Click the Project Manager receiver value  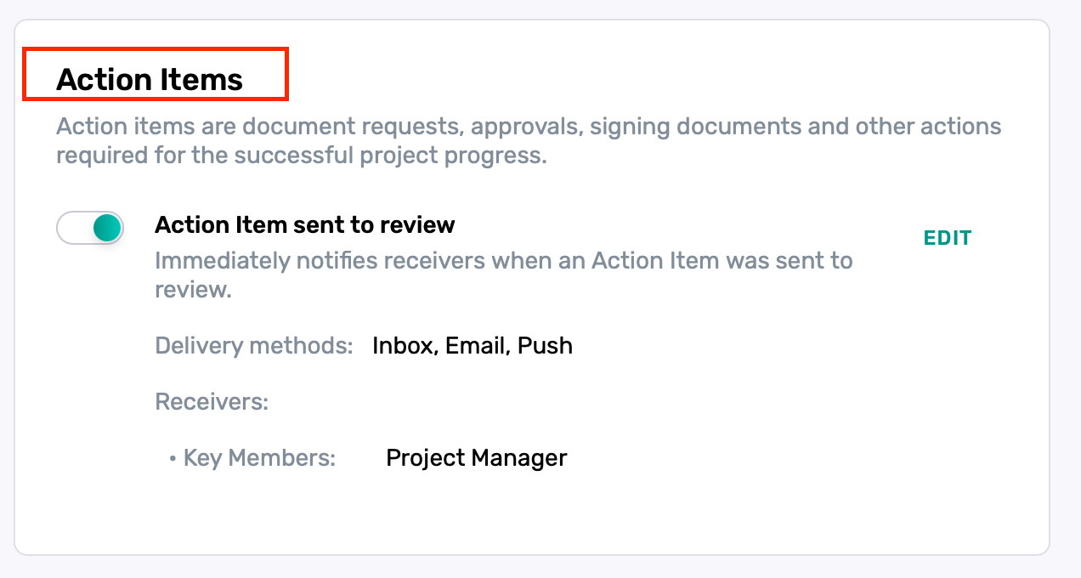477,458
